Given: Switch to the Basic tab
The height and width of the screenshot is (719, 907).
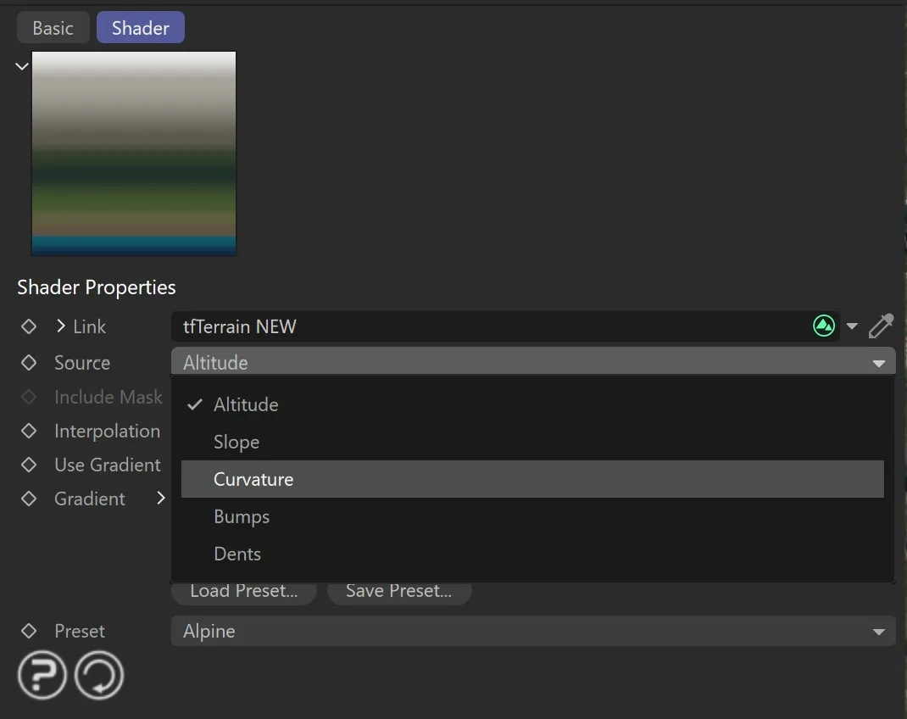Looking at the screenshot, I should pos(53,27).
